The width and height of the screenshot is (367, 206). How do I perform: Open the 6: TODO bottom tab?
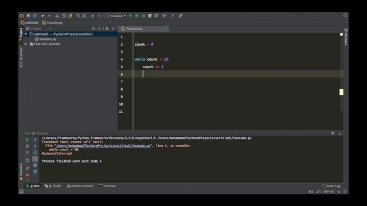[53, 186]
